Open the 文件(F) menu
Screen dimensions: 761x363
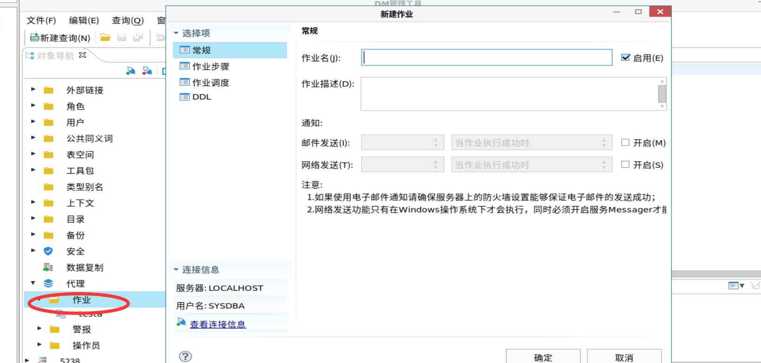[41, 20]
